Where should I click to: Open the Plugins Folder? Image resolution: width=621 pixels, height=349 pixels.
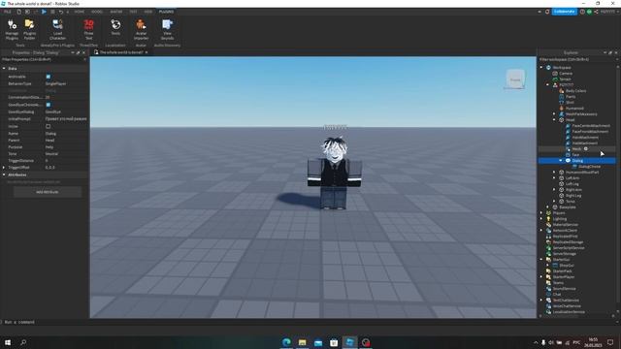click(x=30, y=30)
